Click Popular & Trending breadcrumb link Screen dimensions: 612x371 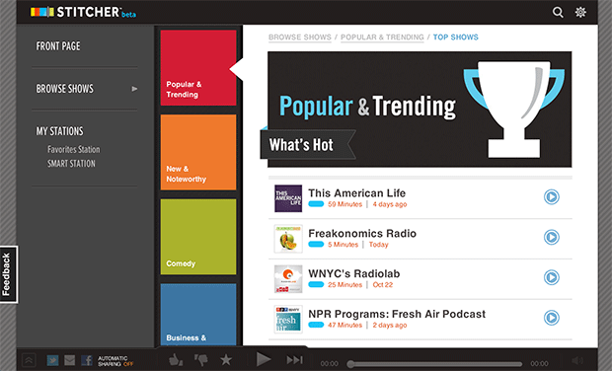[x=382, y=37]
